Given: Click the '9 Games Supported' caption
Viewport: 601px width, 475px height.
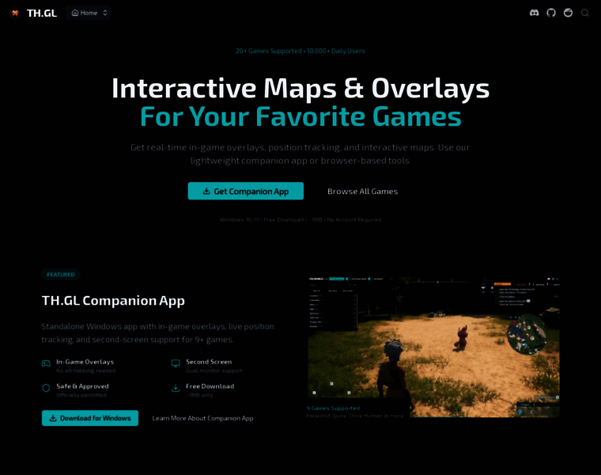Looking at the screenshot, I should [333, 408].
